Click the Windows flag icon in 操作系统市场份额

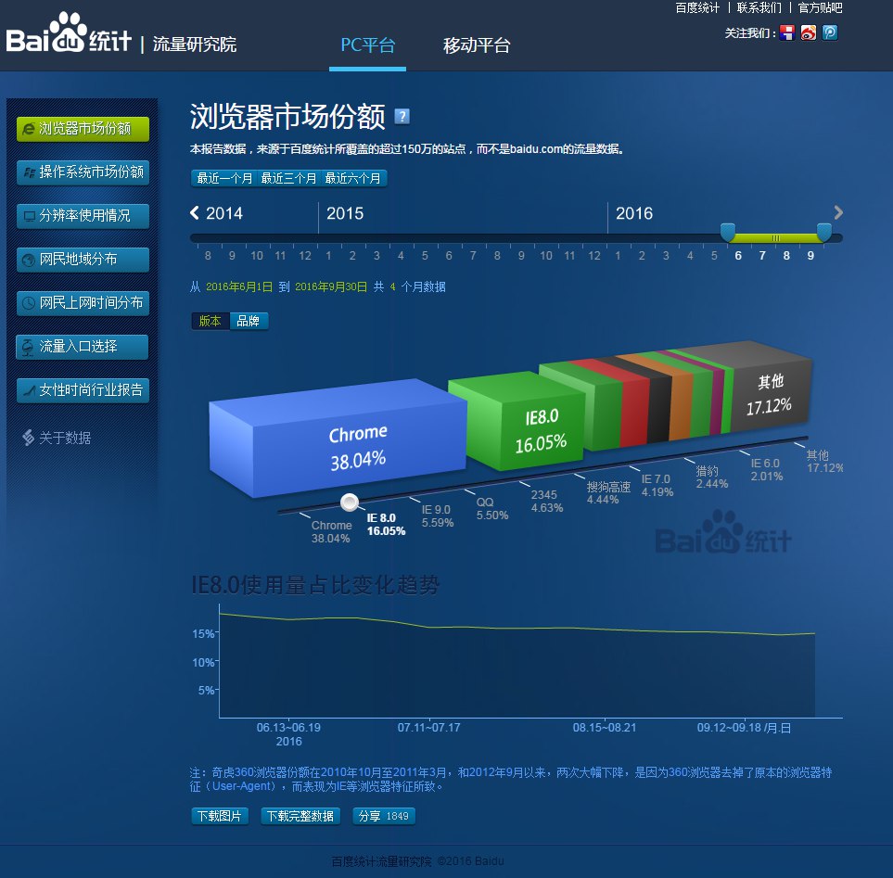[x=30, y=172]
